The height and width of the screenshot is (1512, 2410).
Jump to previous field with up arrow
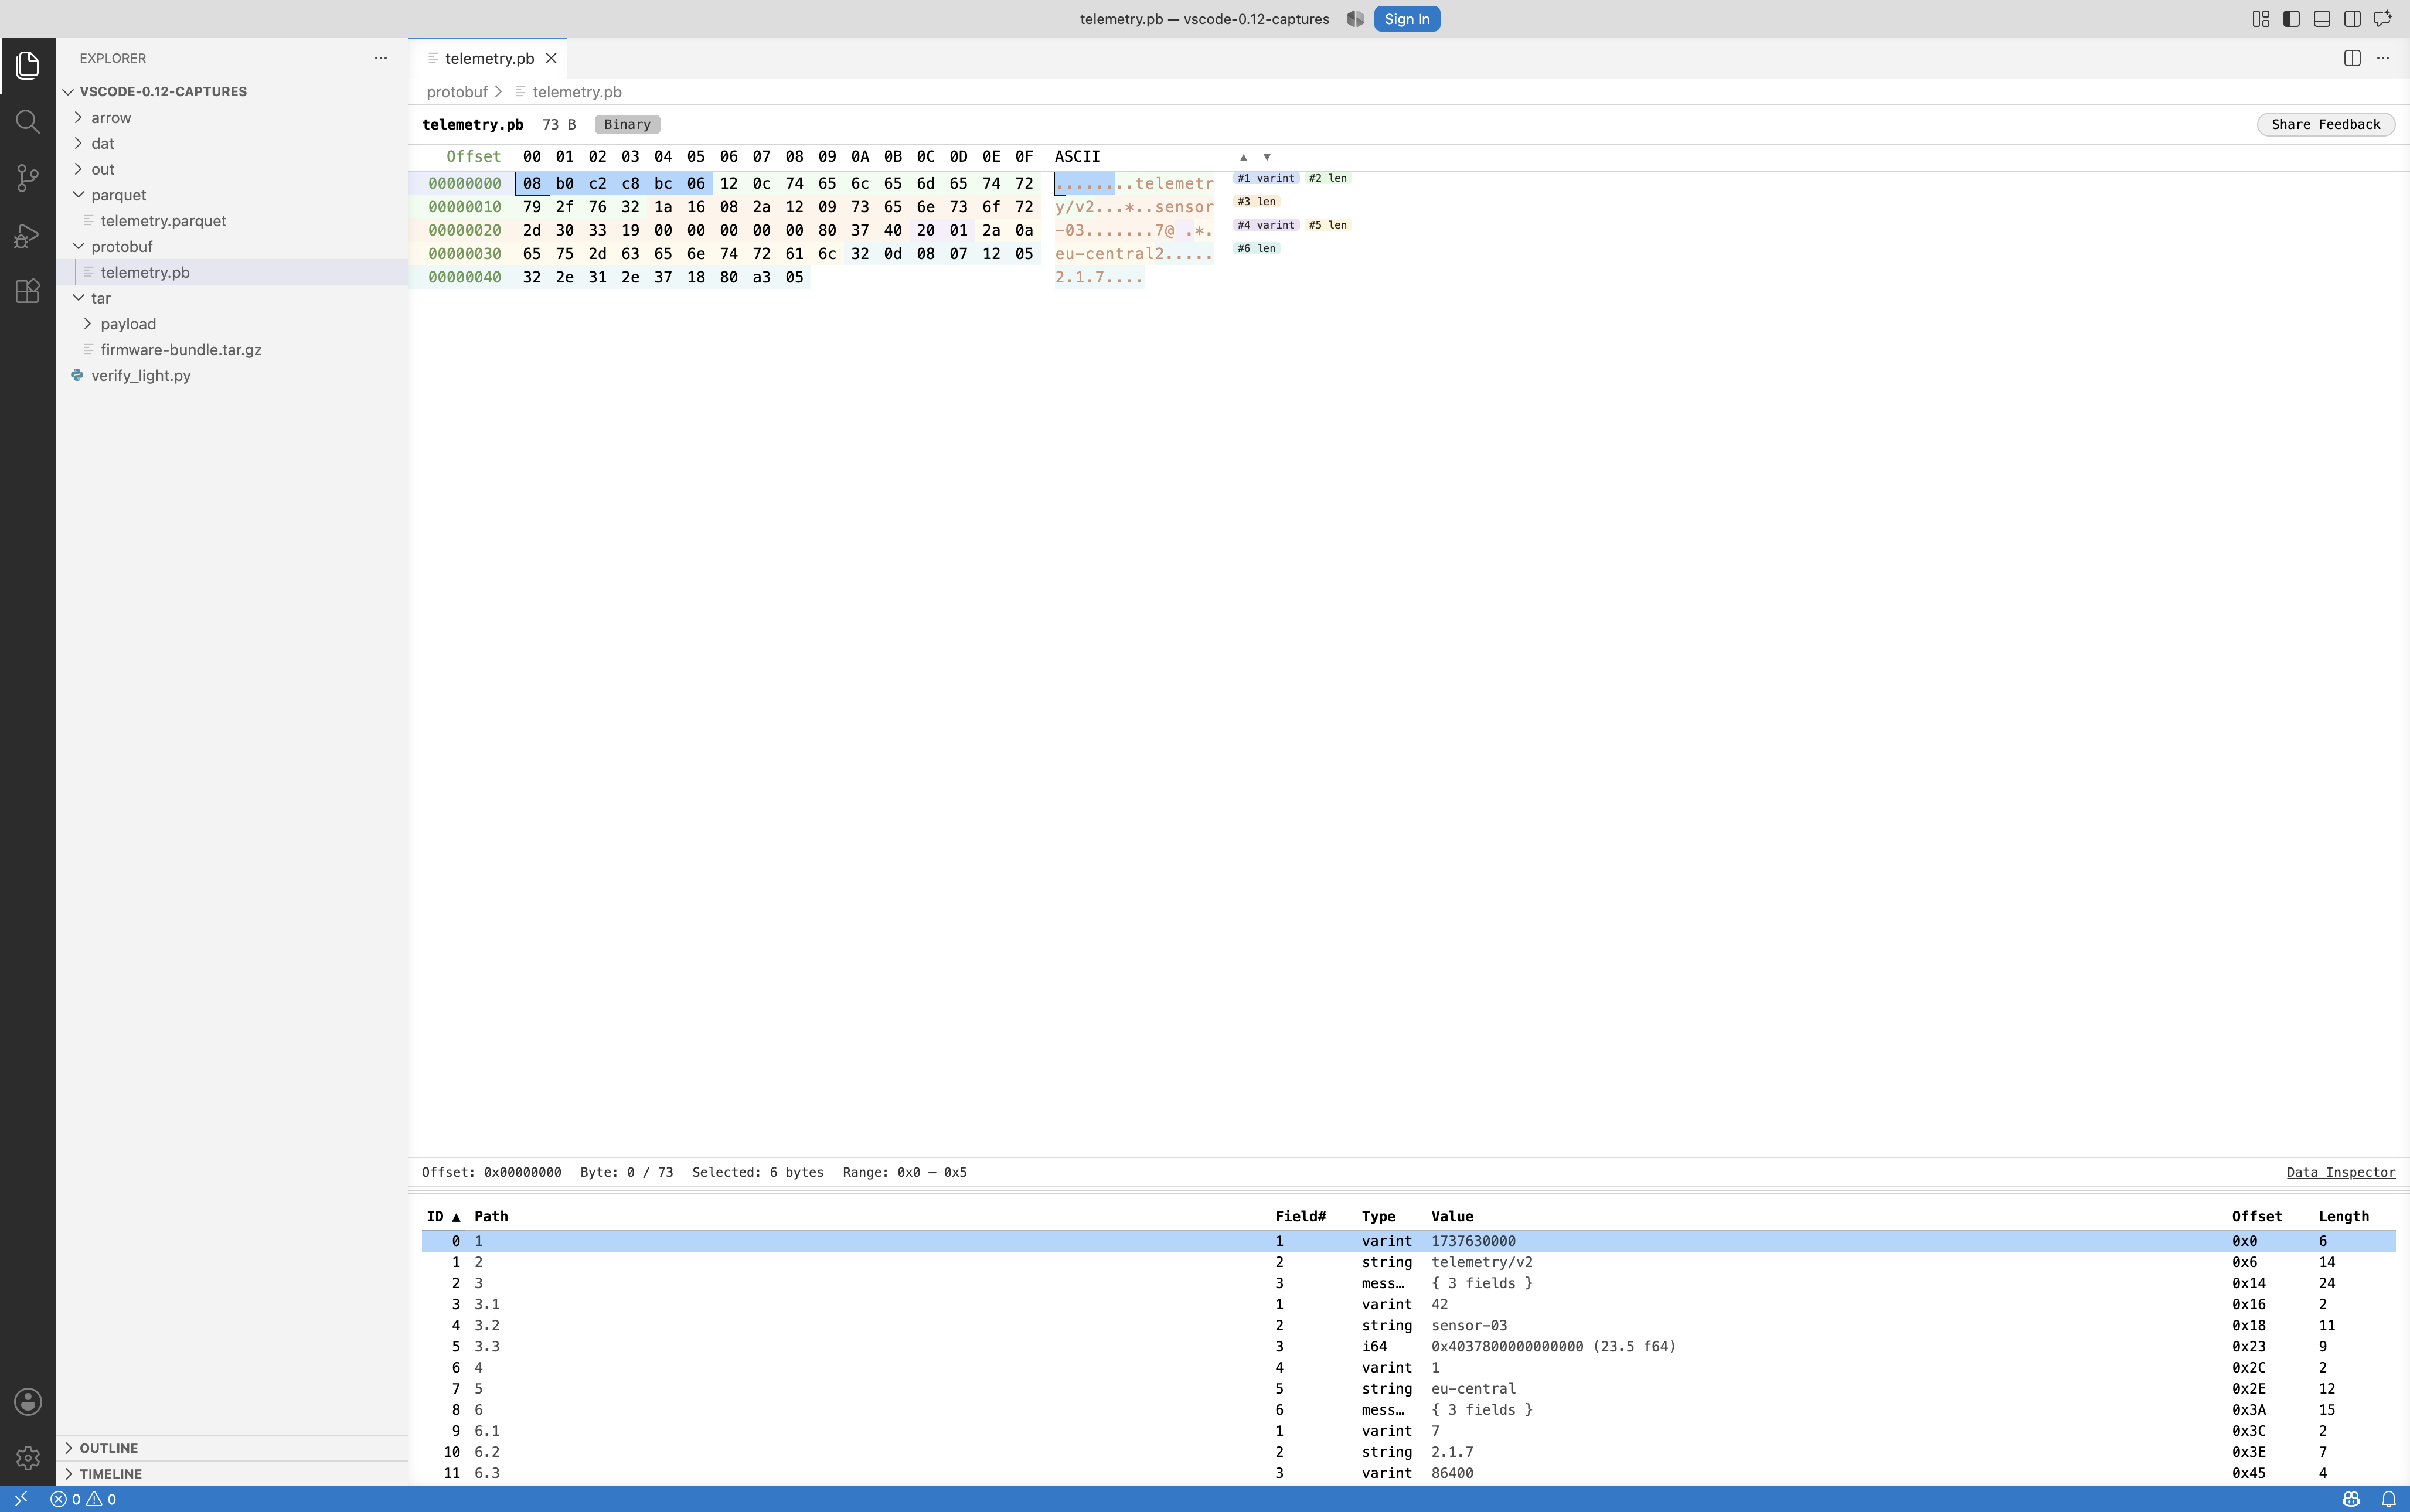(1243, 157)
